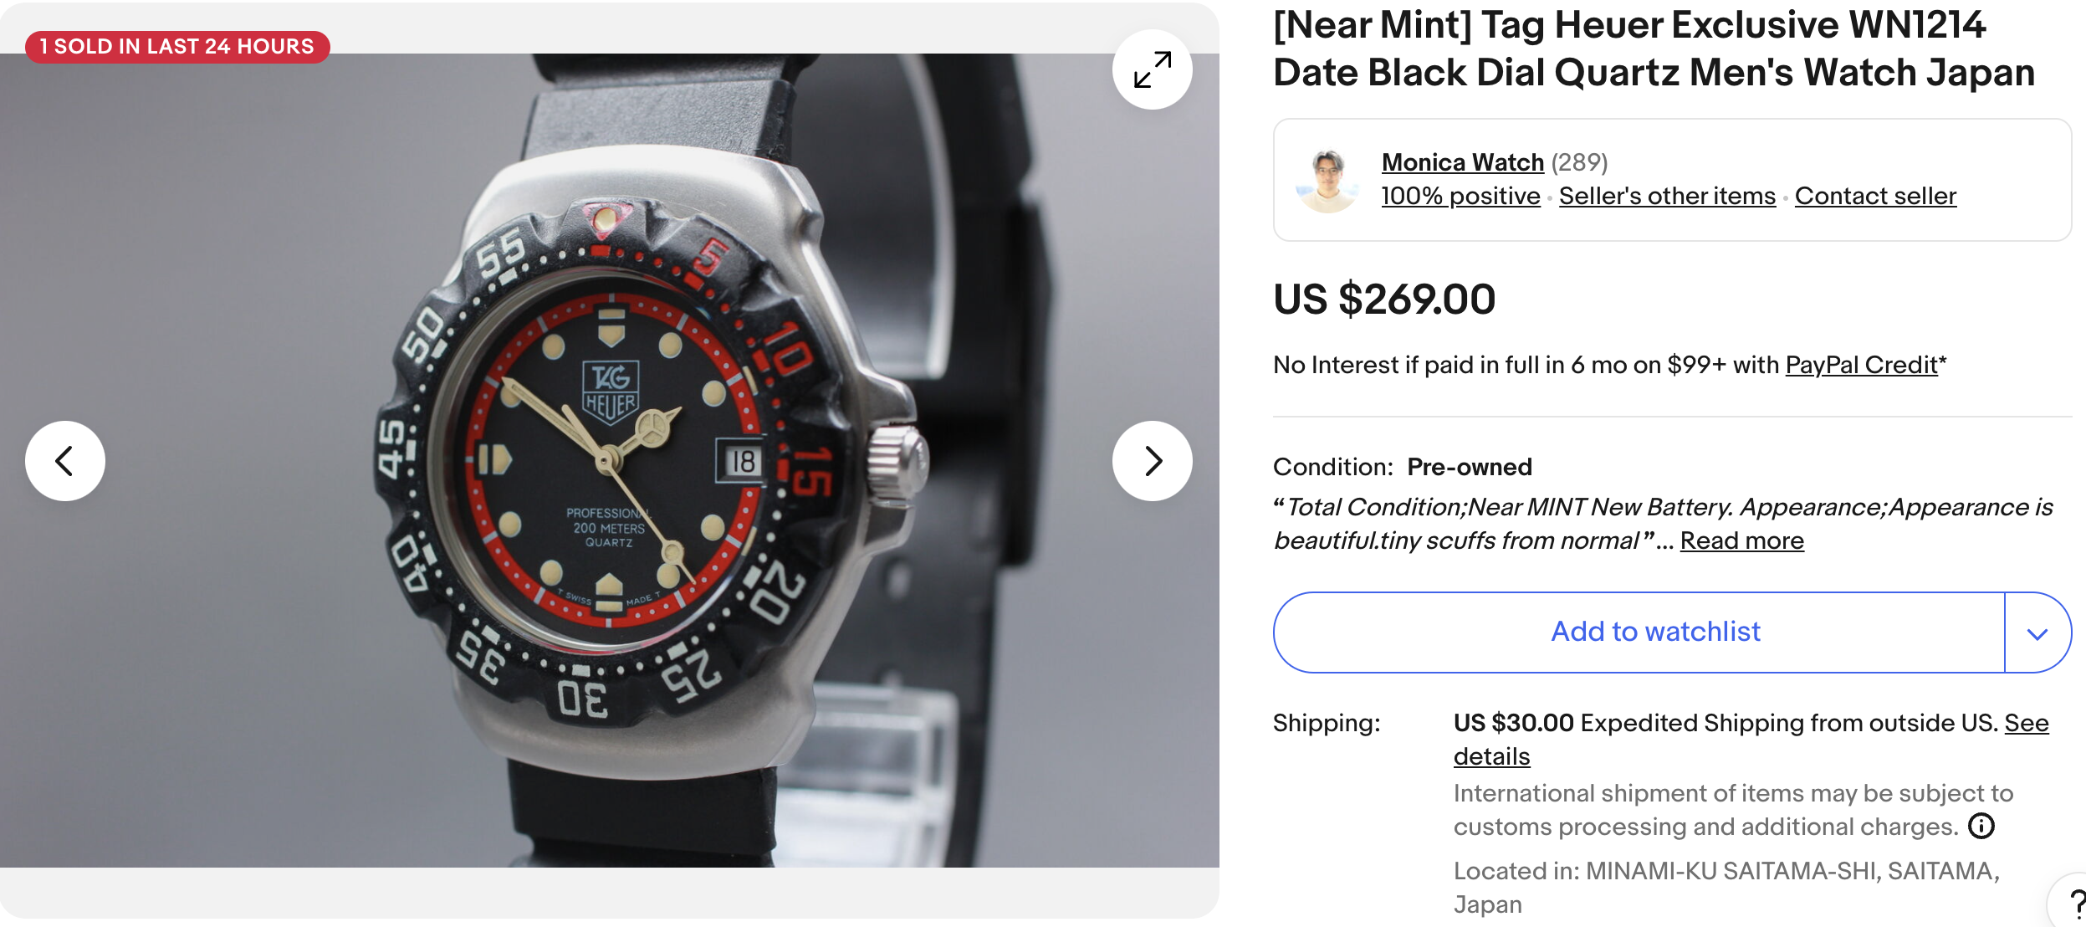
Task: Expand the watchlist options dropdown arrow
Action: tap(2037, 633)
